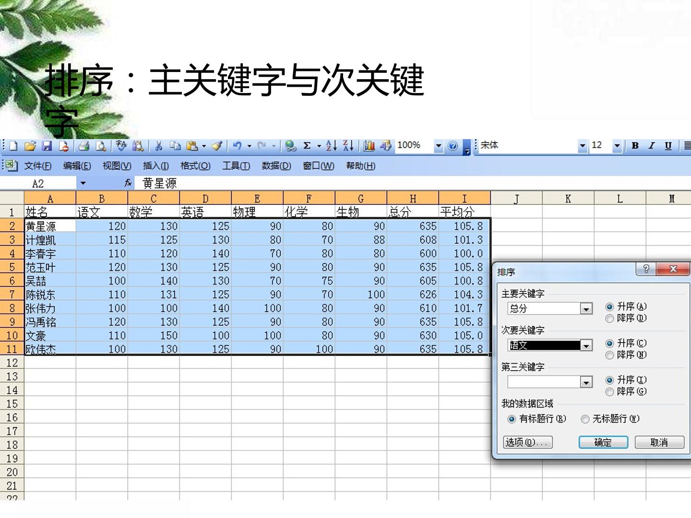Select row 12 header
Viewport: 691px width, 518px height.
(x=12, y=363)
